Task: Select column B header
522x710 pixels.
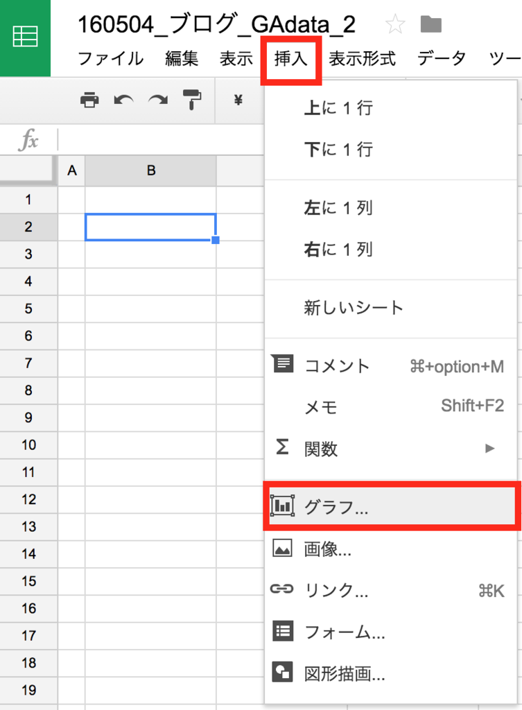Action: (x=150, y=171)
